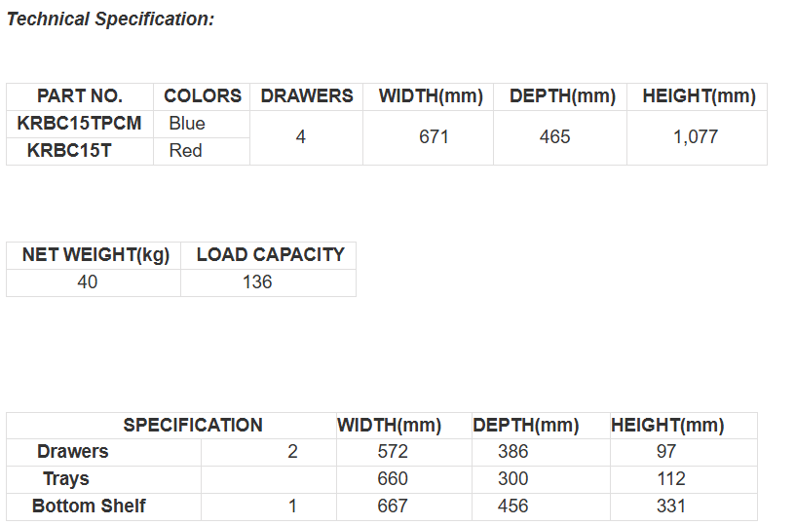Select the Red color cell

(x=186, y=151)
